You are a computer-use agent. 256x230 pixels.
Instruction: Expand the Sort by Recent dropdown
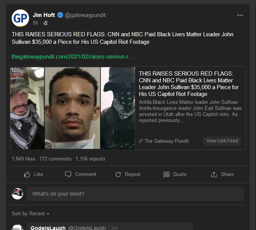pos(31,213)
